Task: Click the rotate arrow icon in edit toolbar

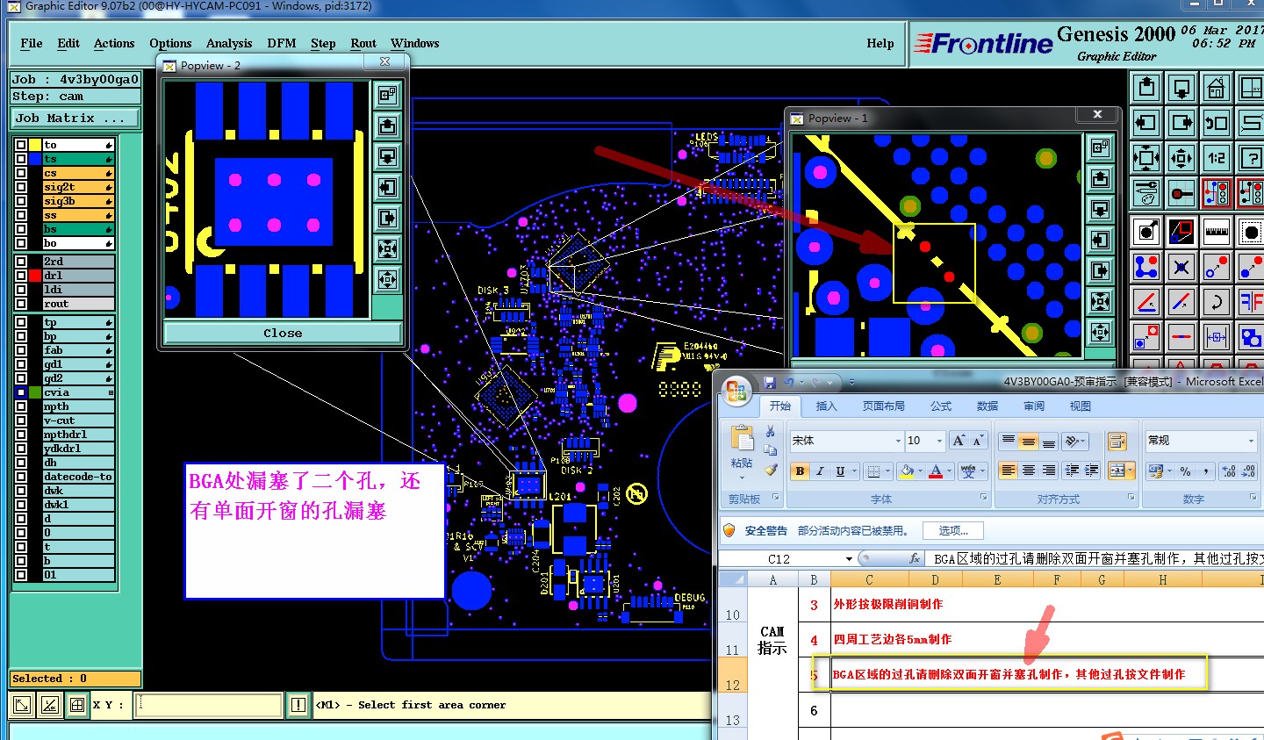Action: pyautogui.click(x=1217, y=302)
